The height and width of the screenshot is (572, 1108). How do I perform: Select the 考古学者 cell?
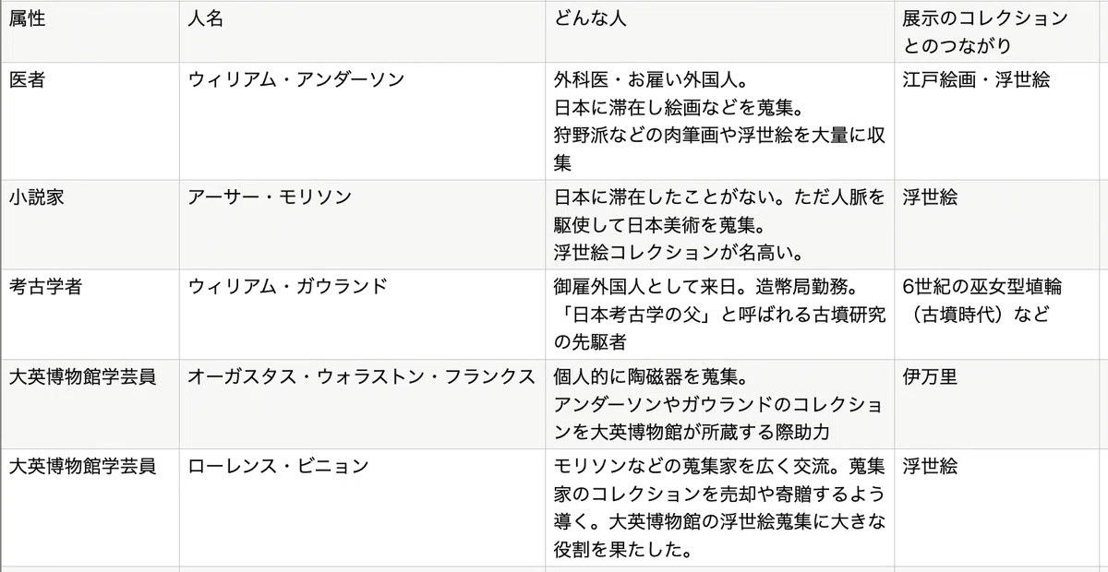point(90,314)
